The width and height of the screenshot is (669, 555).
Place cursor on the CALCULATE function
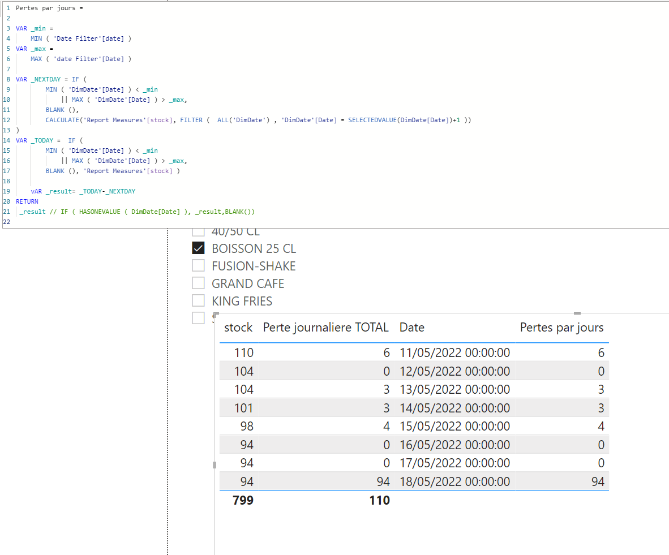[62, 120]
